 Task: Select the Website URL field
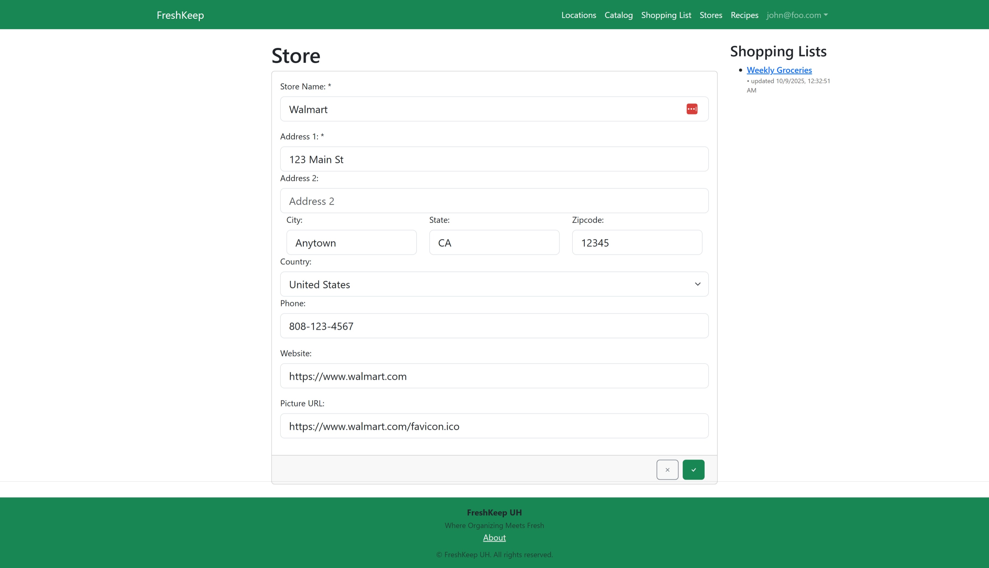[x=494, y=376]
